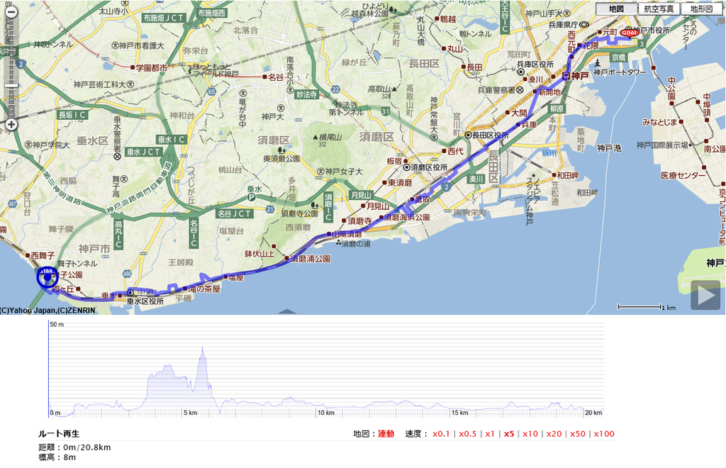Click the 神戸 station label

tap(579, 75)
